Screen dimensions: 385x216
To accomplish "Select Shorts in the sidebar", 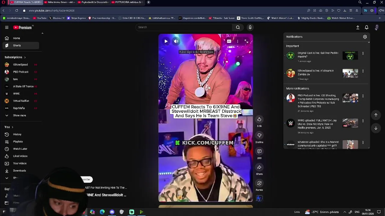I will point(21,45).
